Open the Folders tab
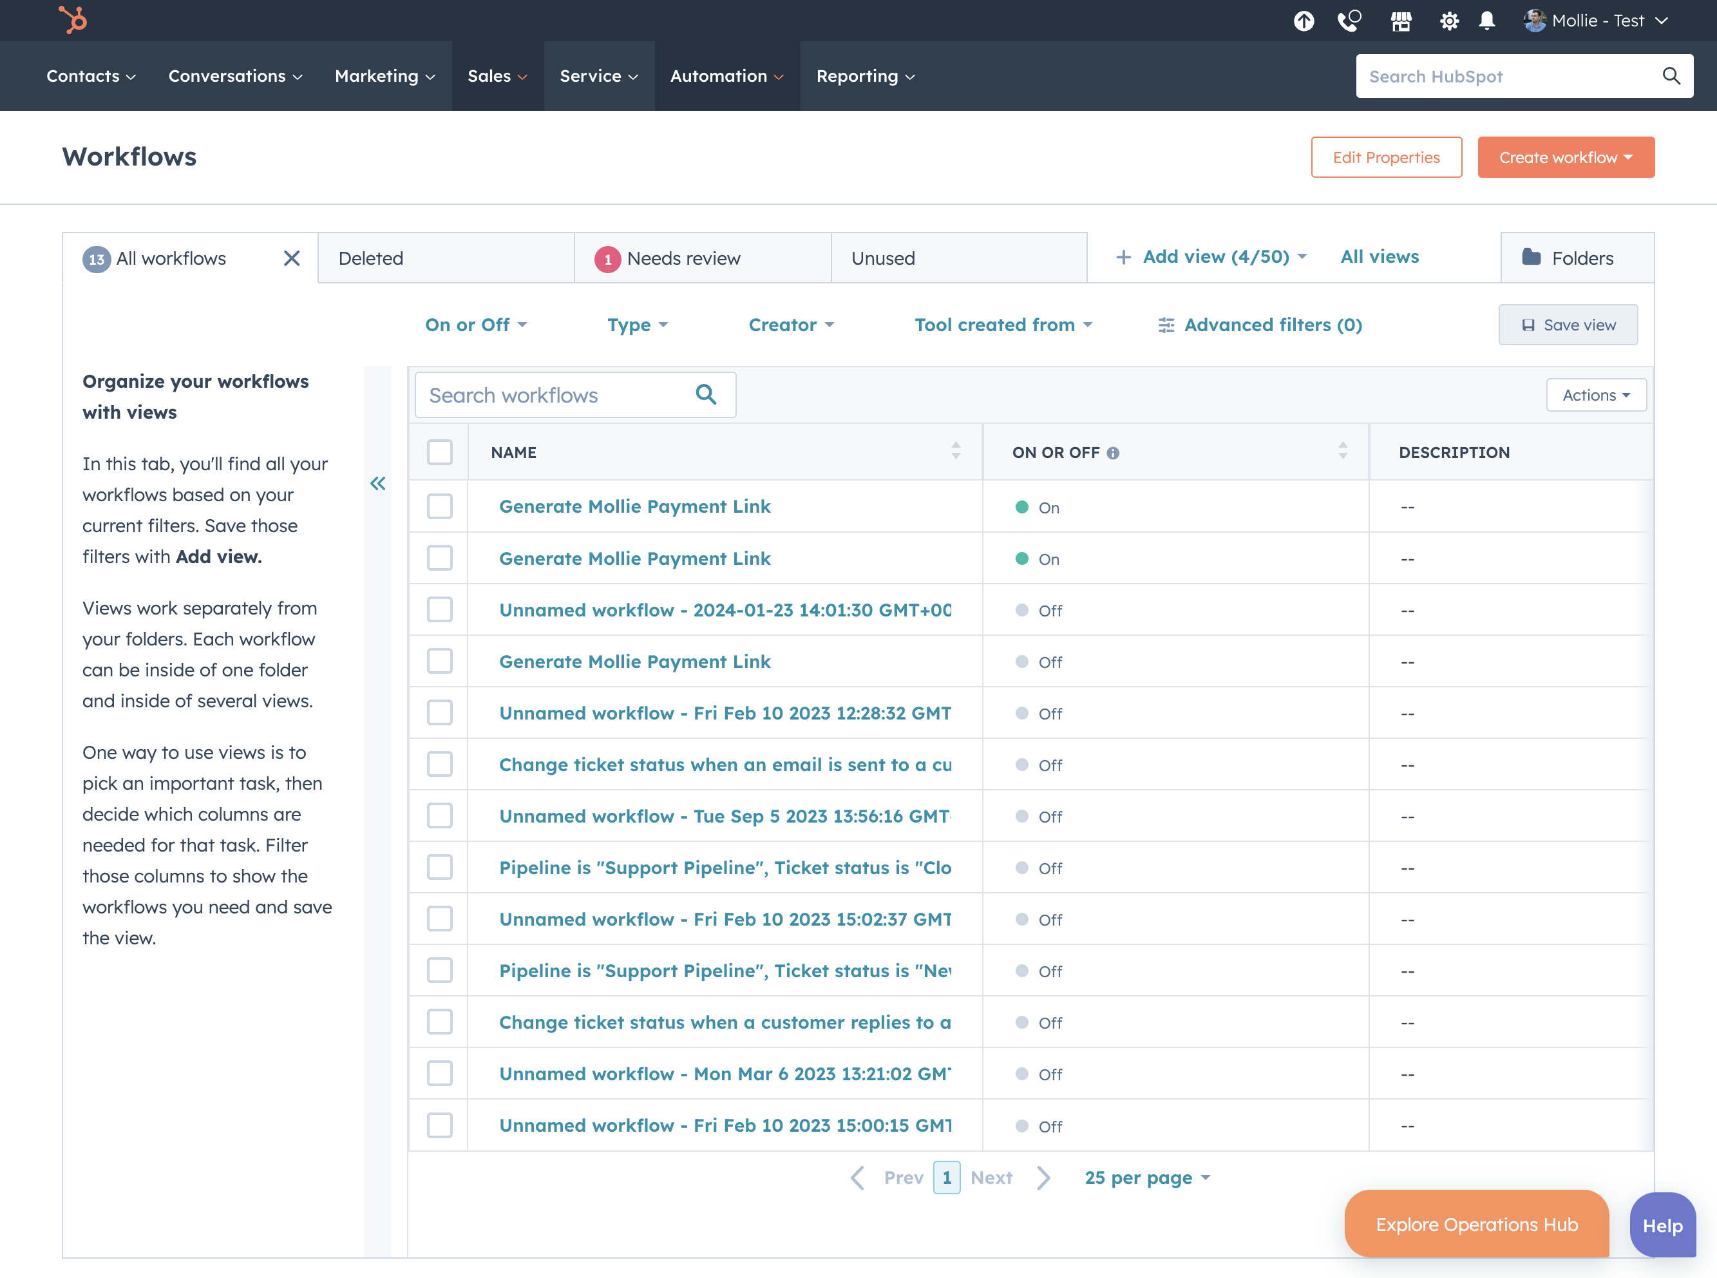The height and width of the screenshot is (1278, 1717). pos(1577,258)
